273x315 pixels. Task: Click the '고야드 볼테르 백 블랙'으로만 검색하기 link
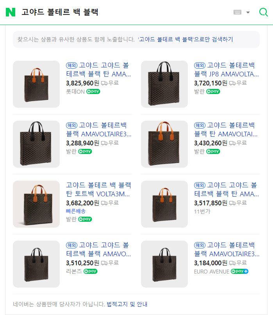click(x=185, y=39)
